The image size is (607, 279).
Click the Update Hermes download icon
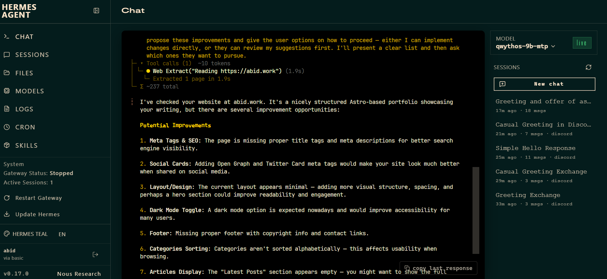6,214
